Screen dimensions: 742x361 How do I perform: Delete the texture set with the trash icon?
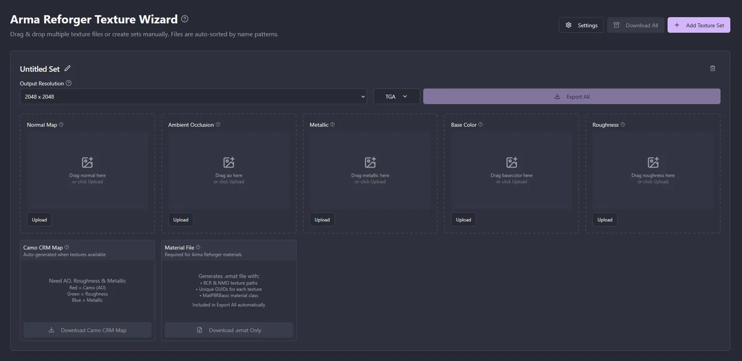pyautogui.click(x=713, y=68)
